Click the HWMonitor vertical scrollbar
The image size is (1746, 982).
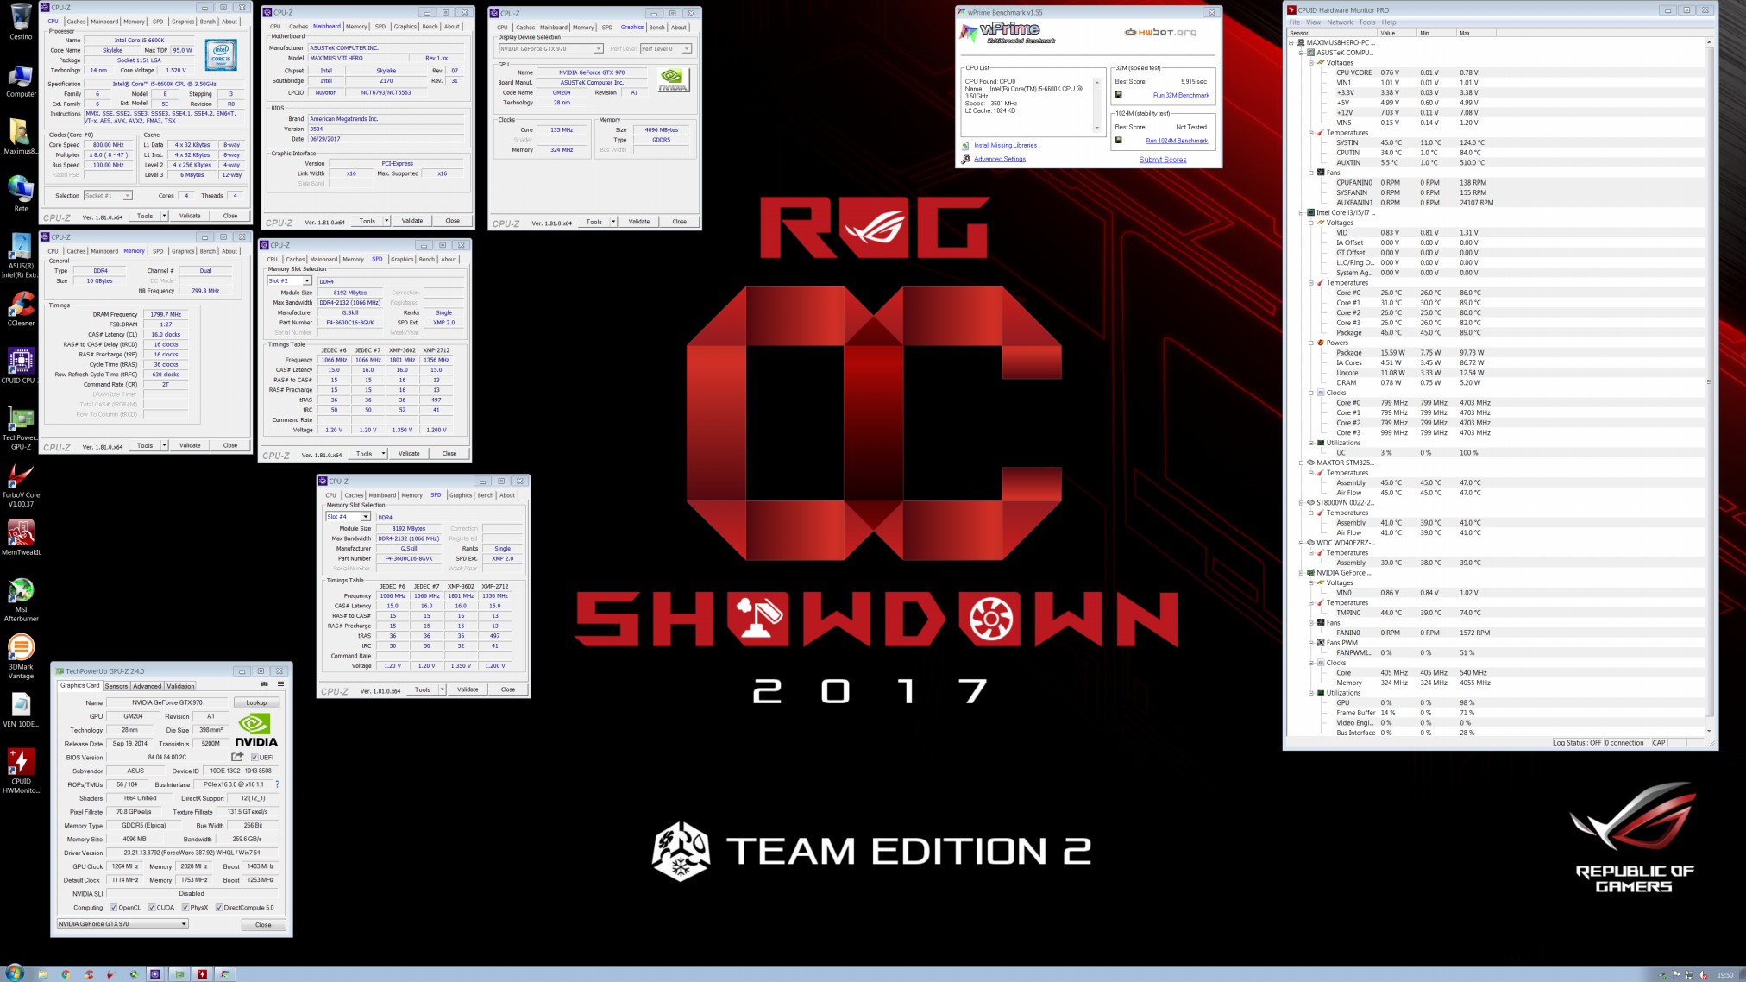tap(1709, 387)
